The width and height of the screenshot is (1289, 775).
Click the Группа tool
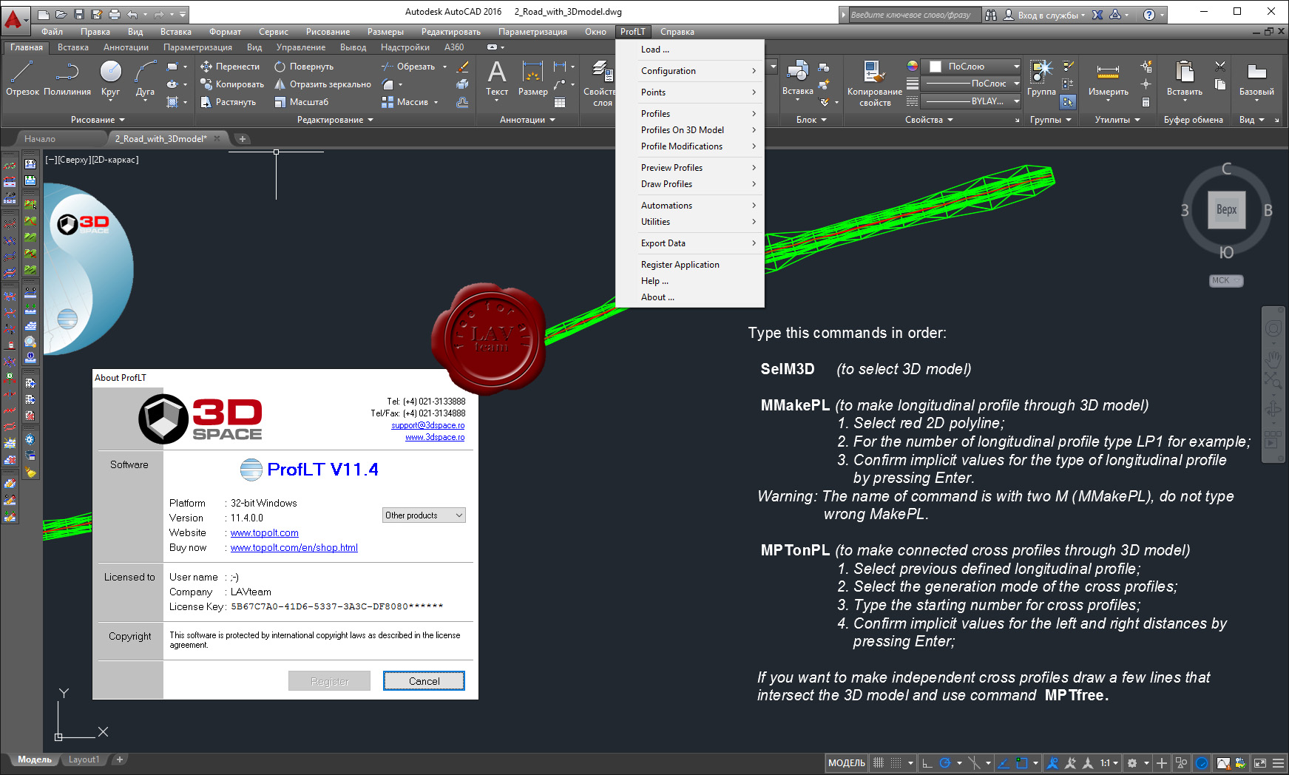(1041, 78)
